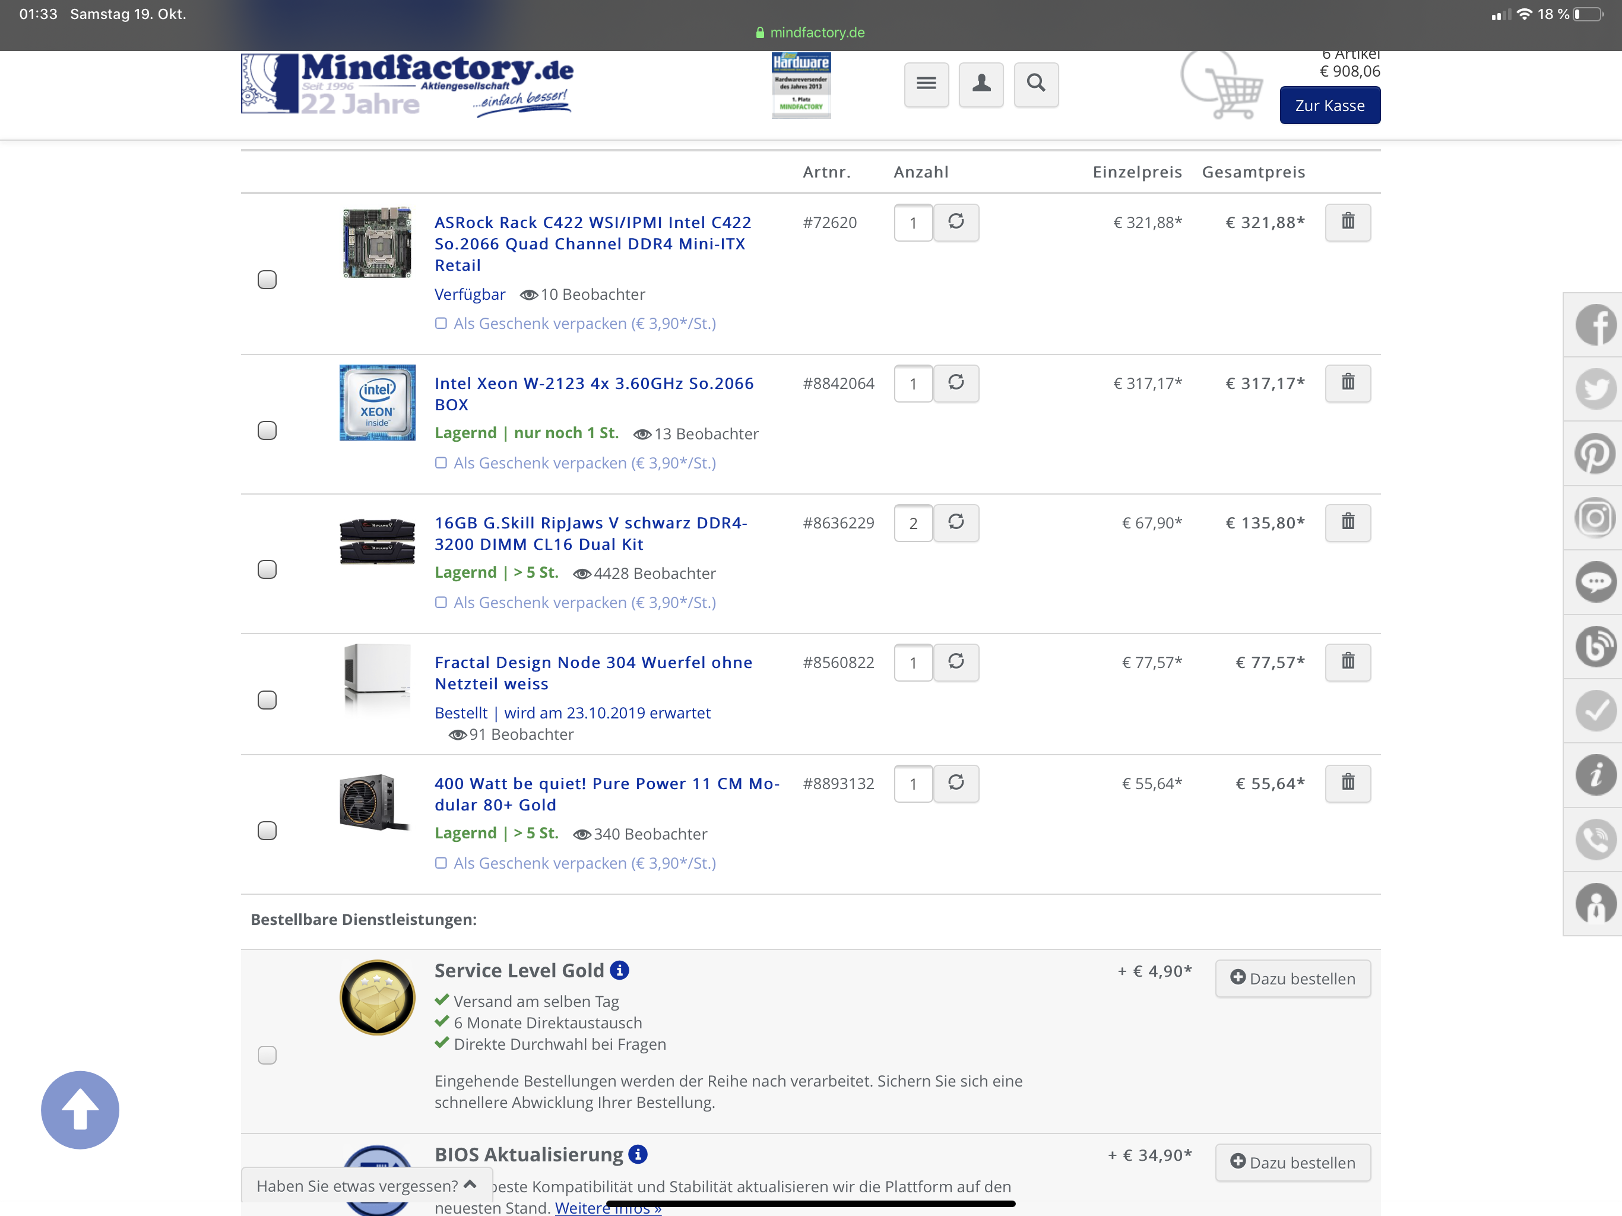Click the Service Level Gold info icon

pos(620,970)
